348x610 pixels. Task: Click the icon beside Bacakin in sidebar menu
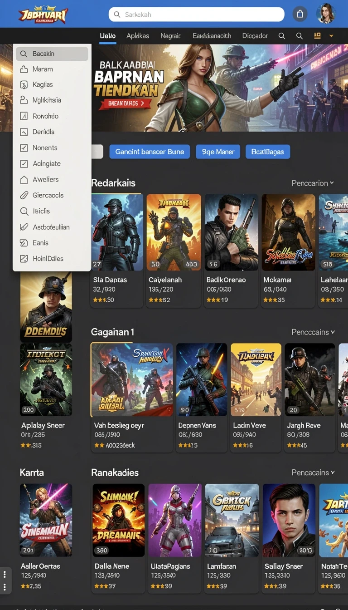click(x=24, y=54)
